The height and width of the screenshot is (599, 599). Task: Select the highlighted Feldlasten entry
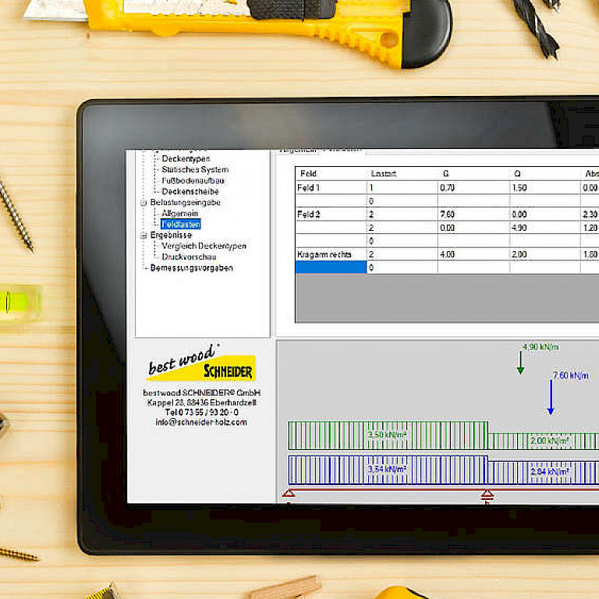181,225
